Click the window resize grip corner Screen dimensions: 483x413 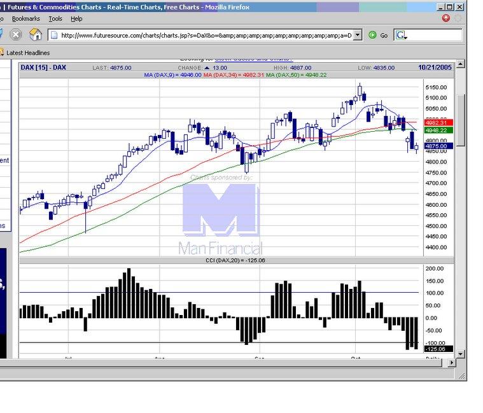click(462, 375)
